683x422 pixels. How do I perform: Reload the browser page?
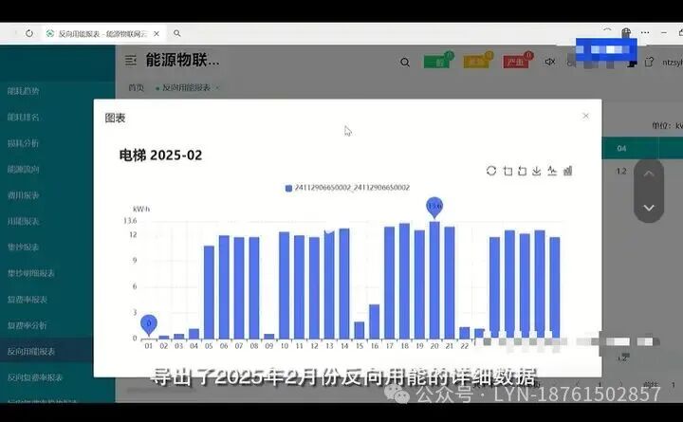click(x=29, y=33)
